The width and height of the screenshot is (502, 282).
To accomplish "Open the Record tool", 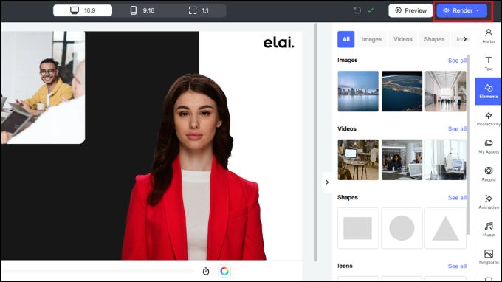I will tap(488, 174).
